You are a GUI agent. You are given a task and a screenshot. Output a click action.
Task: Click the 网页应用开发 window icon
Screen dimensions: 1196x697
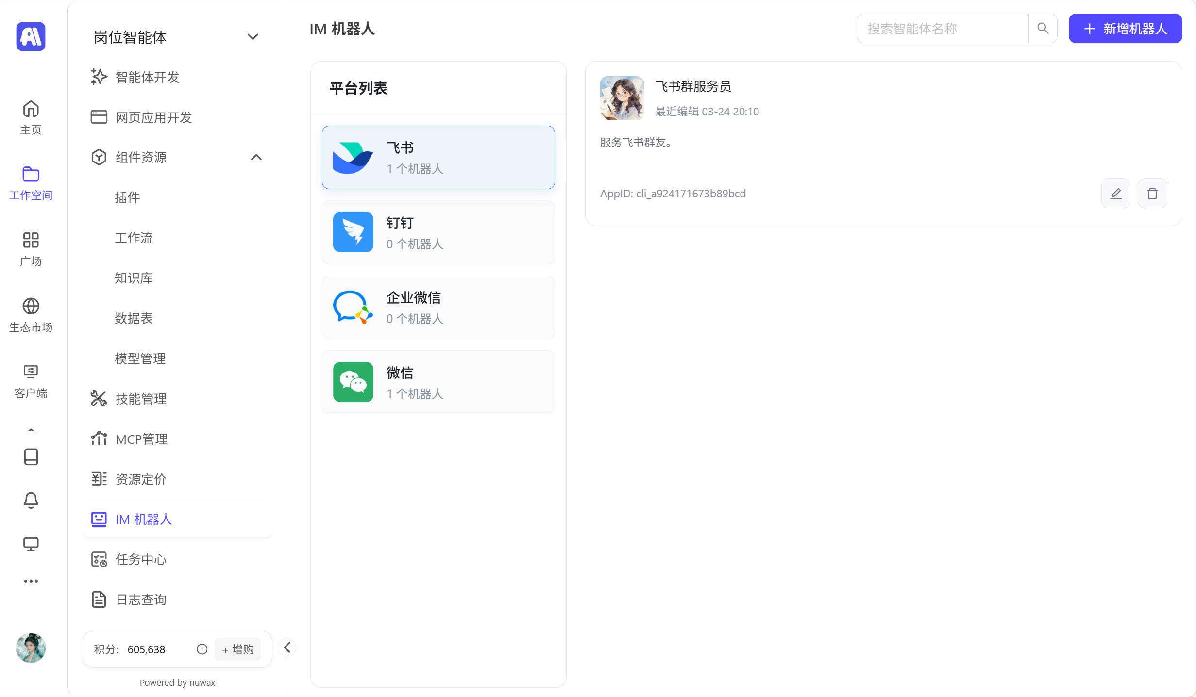(99, 117)
